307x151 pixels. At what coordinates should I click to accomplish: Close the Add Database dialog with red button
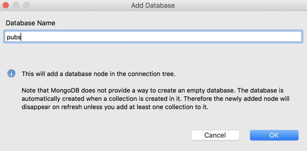6,5
